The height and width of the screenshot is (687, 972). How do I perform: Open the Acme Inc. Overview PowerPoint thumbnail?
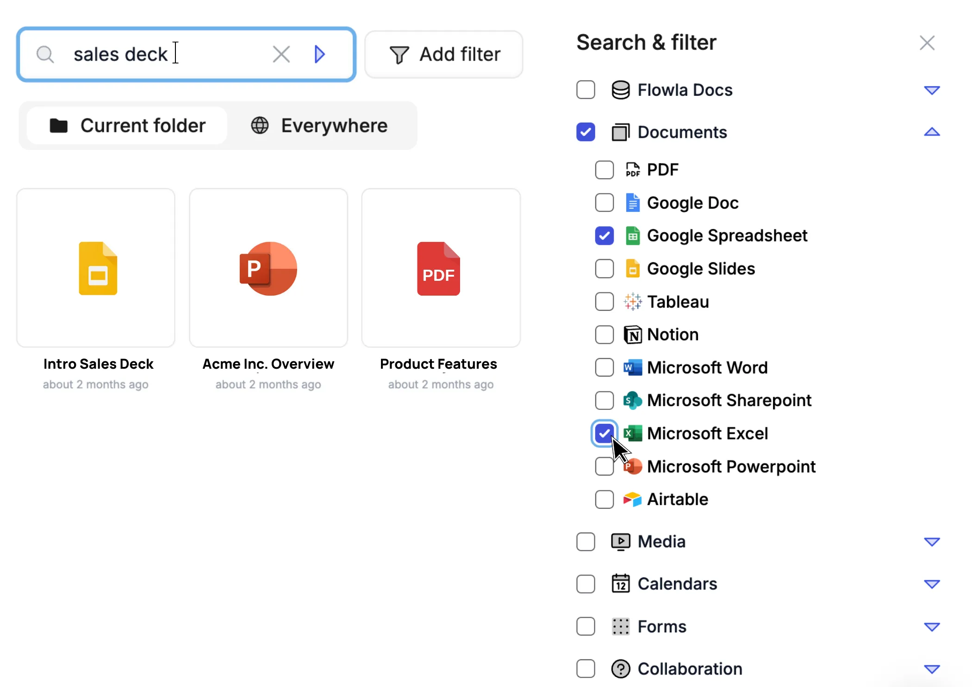click(x=268, y=268)
